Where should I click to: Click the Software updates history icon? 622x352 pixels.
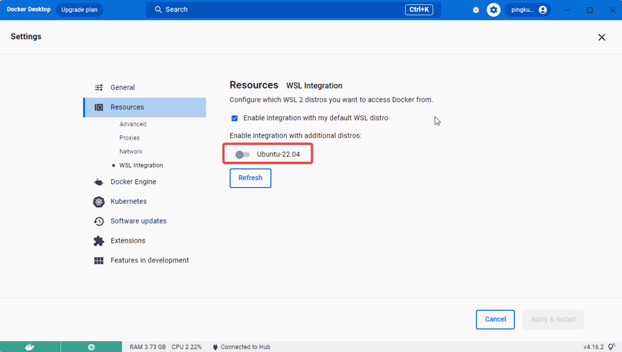pyautogui.click(x=99, y=221)
